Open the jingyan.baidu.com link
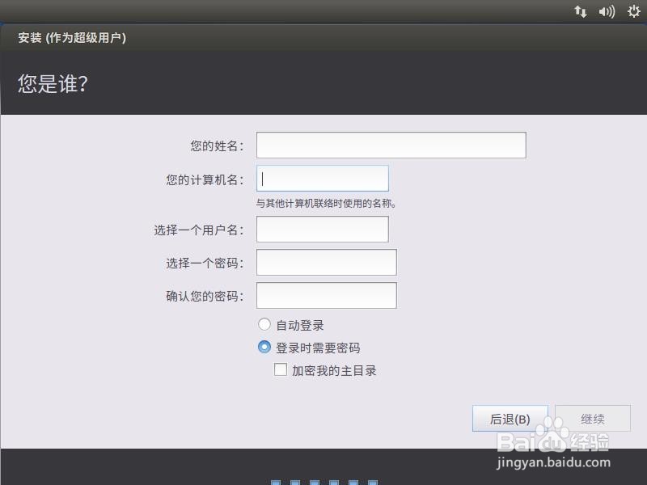The image size is (647, 485). click(x=553, y=462)
